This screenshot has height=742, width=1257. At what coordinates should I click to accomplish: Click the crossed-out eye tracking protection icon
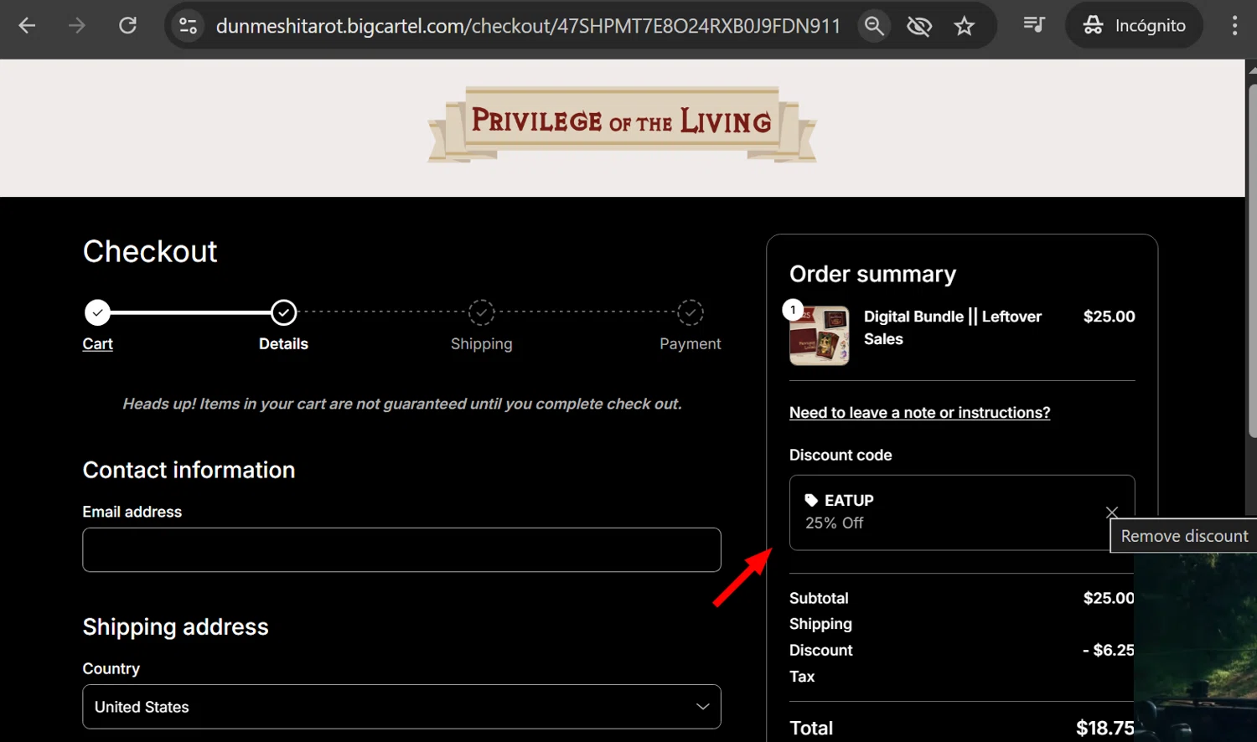tap(919, 26)
